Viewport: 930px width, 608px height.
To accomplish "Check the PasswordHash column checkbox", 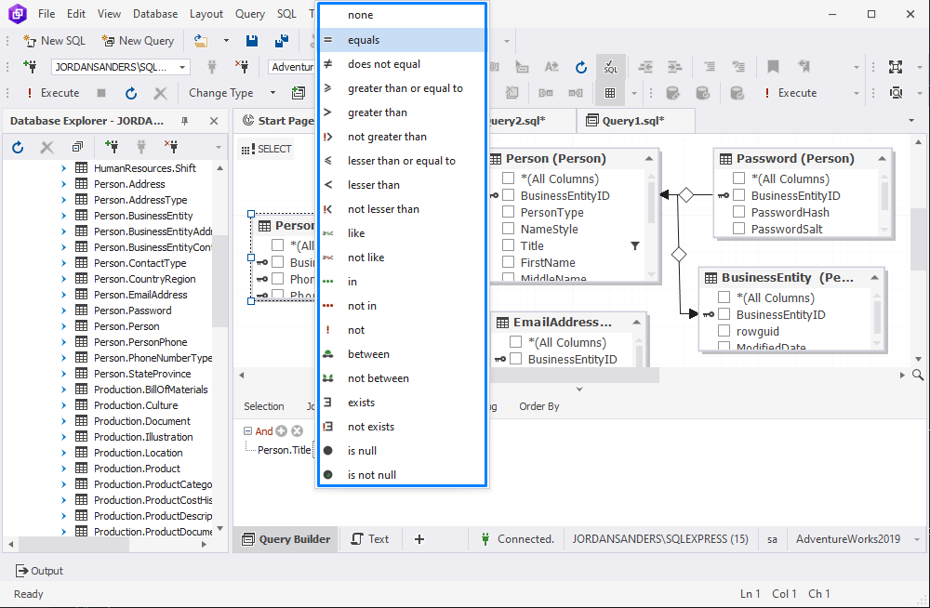I will pyautogui.click(x=739, y=212).
